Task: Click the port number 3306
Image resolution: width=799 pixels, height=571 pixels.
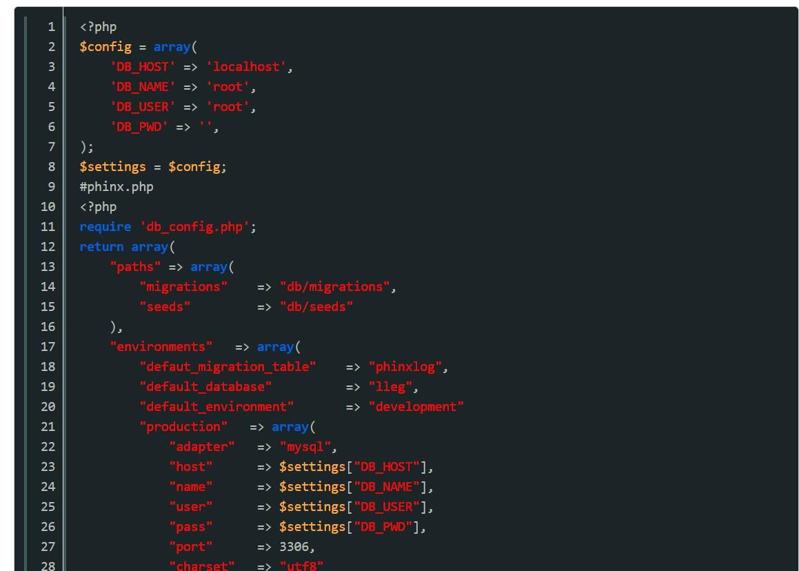Action: click(294, 547)
